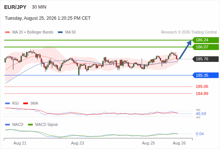Click the red 9MA legend swatch

point(25,104)
